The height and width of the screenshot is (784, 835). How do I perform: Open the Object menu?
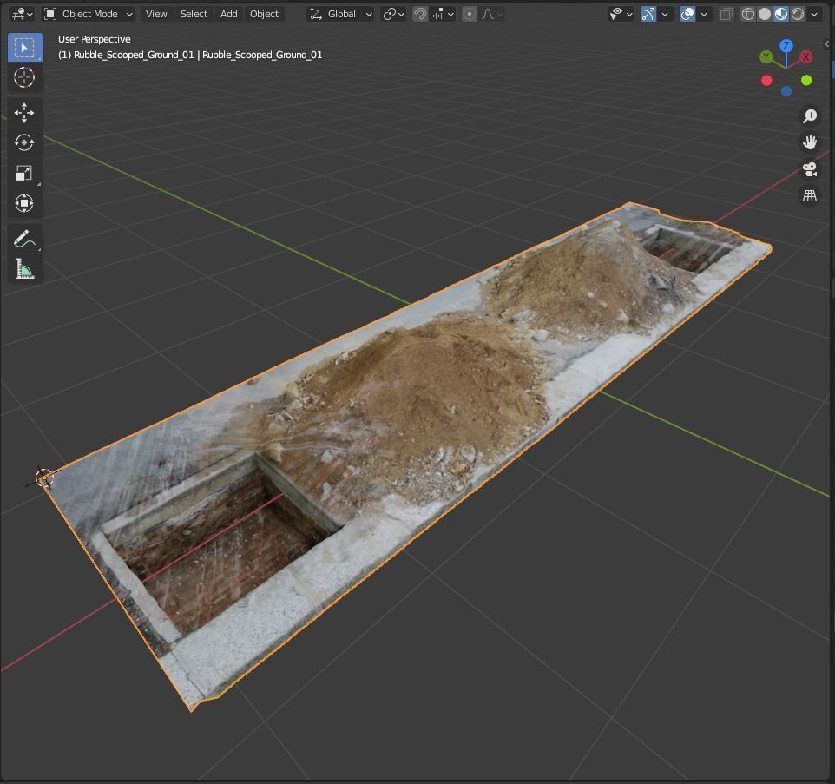pos(264,14)
